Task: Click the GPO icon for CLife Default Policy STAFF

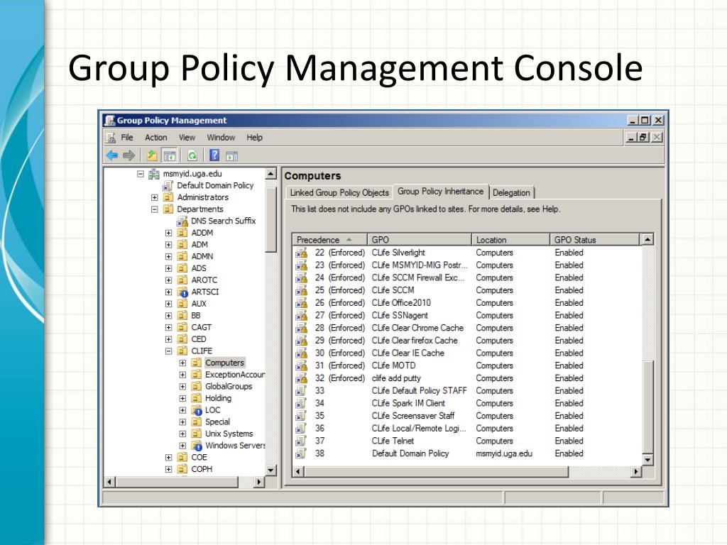Action: click(x=301, y=391)
